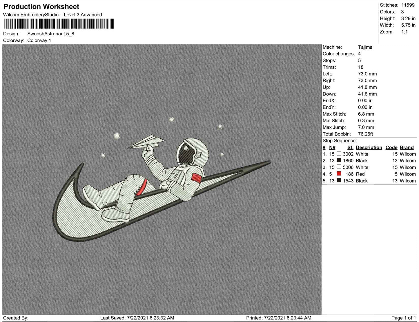This screenshot has height=322, width=419.
Task: Click the Max Stitch value '6.8 mm'
Action: (366, 114)
